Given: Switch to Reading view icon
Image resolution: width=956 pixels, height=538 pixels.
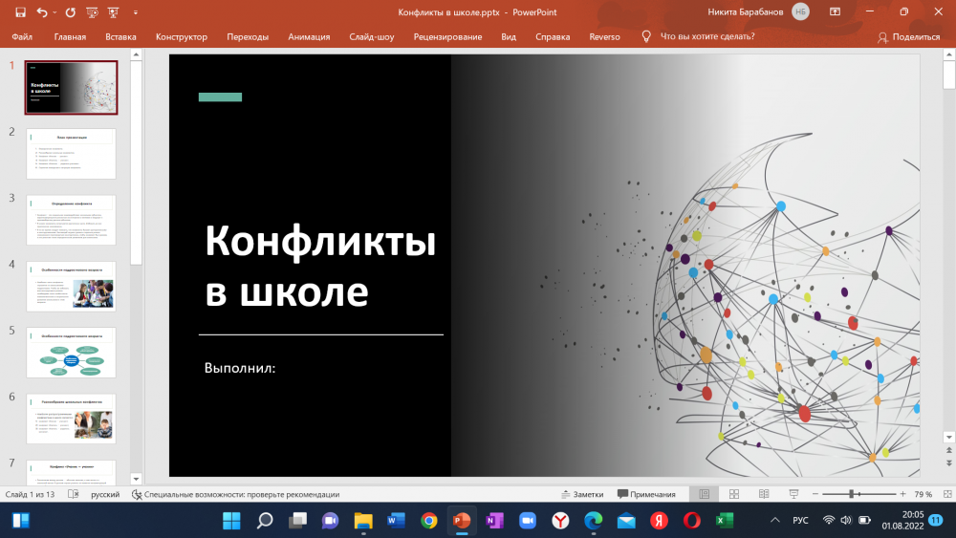Looking at the screenshot, I should 763,494.
